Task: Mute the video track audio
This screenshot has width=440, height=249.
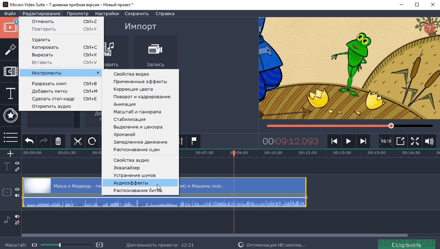Action: click(17, 195)
